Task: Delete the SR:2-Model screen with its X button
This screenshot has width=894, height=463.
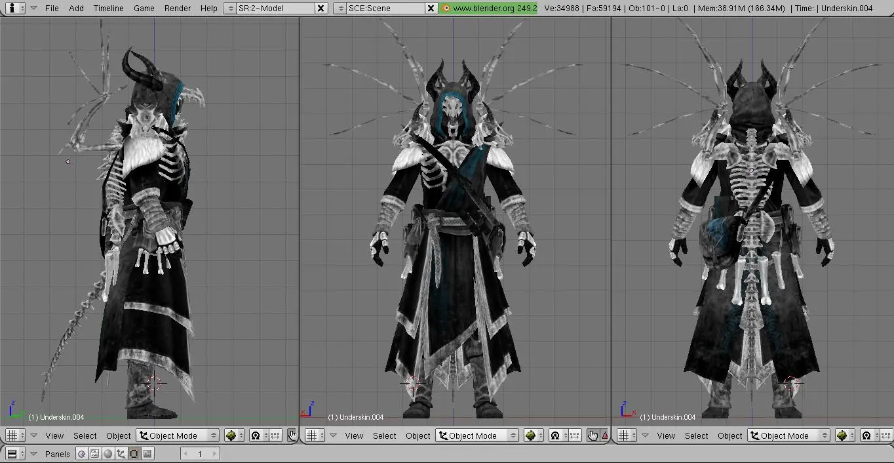Action: tap(321, 8)
